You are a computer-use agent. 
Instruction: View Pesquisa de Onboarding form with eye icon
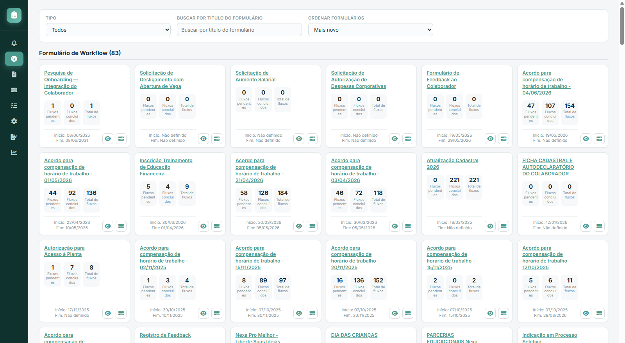coord(108,139)
